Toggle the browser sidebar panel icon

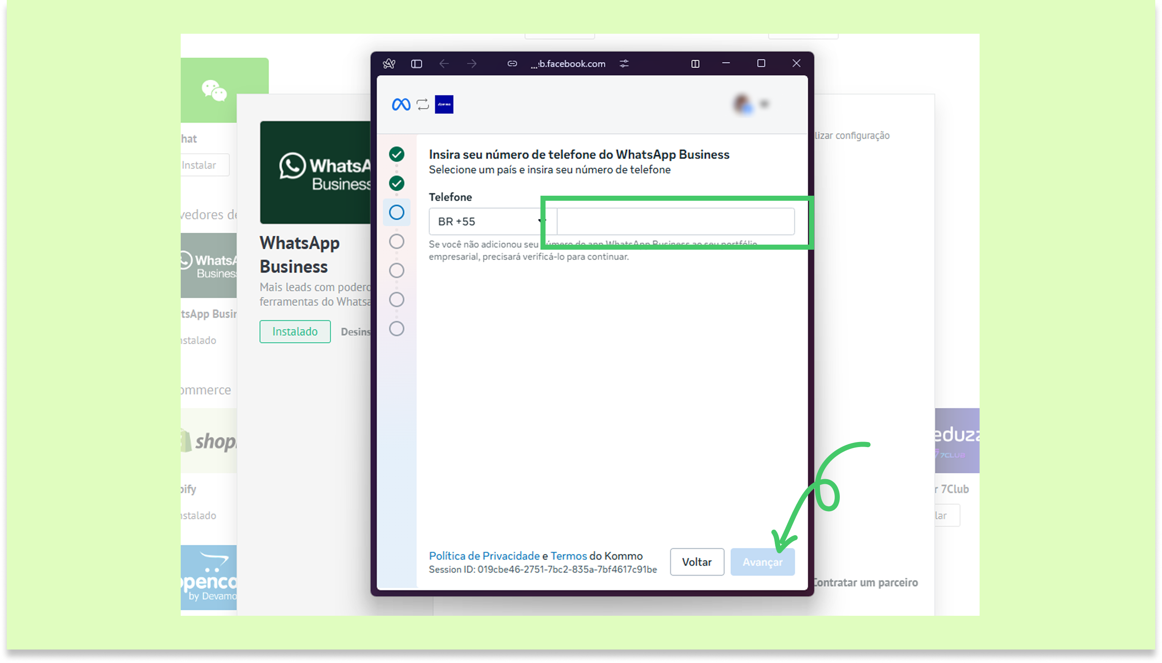pos(416,64)
